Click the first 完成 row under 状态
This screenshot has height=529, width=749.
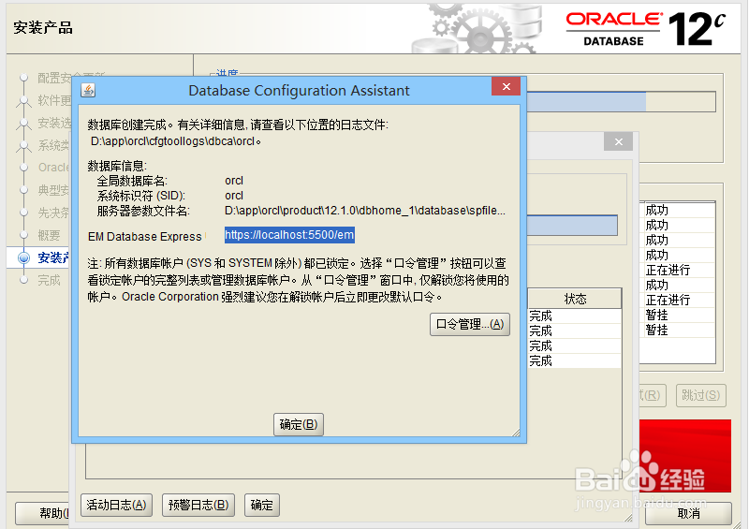(x=574, y=316)
